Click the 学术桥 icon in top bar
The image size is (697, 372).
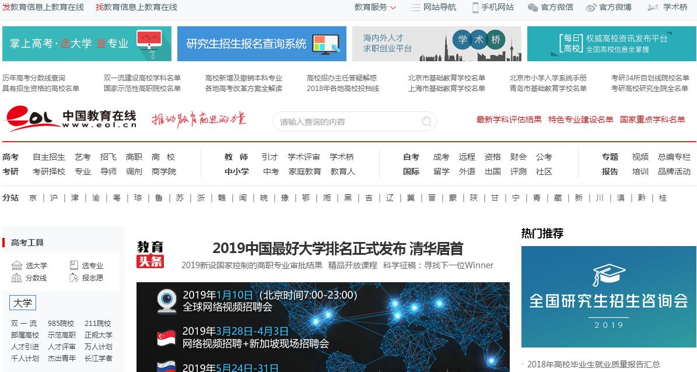652,8
